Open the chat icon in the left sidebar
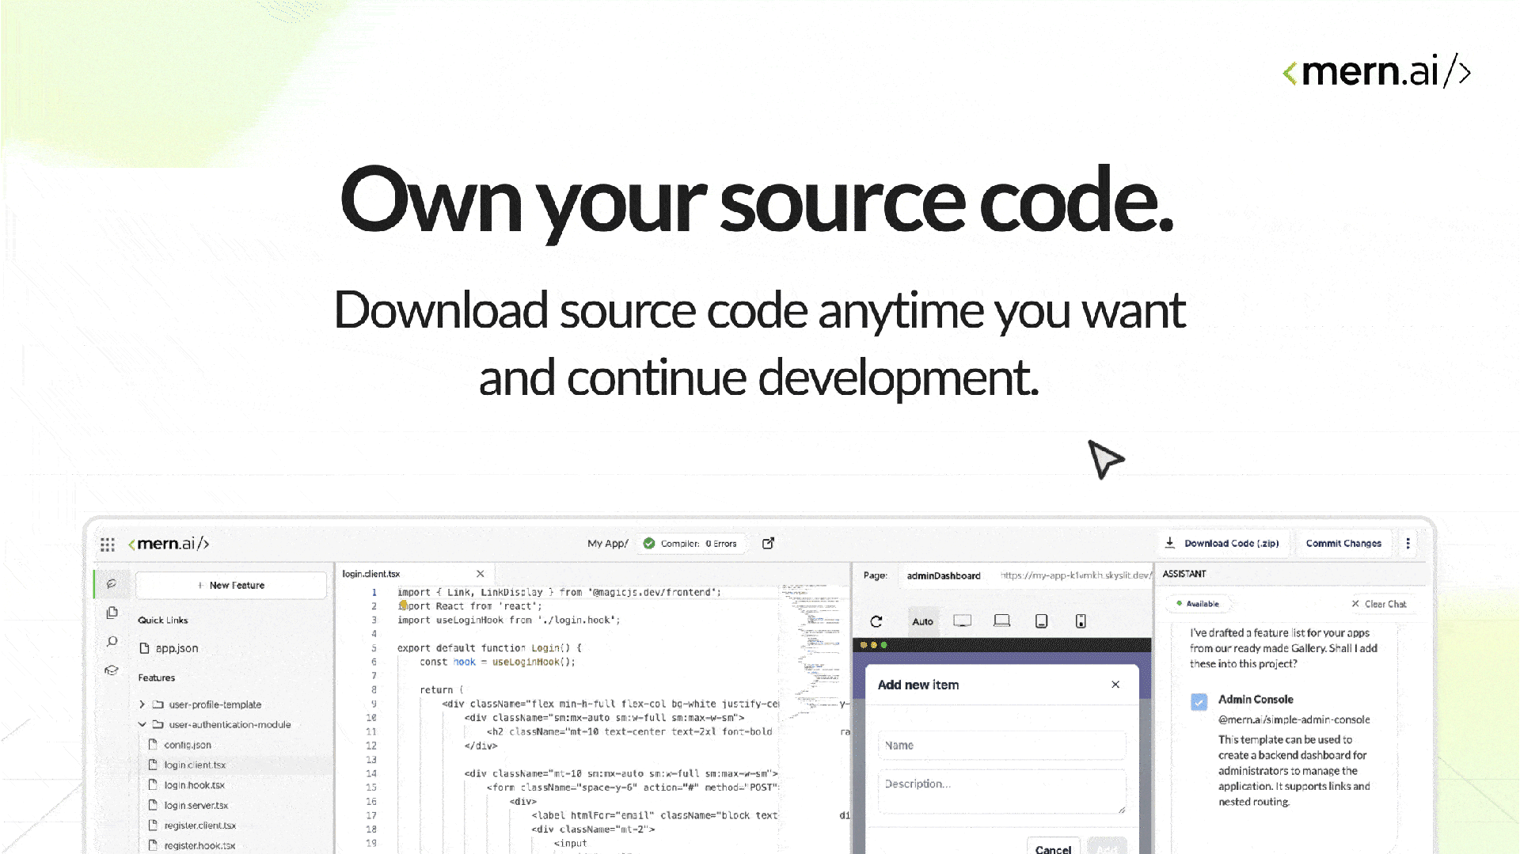The width and height of the screenshot is (1520, 854). click(112, 584)
